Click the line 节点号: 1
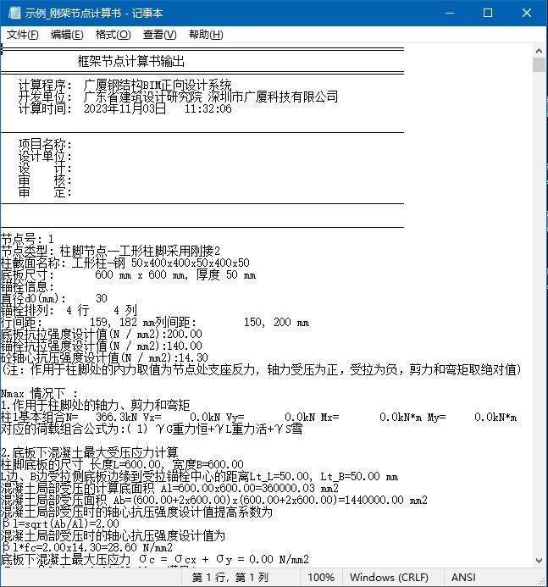Viewport: 548px width, 587px height. coord(27,239)
